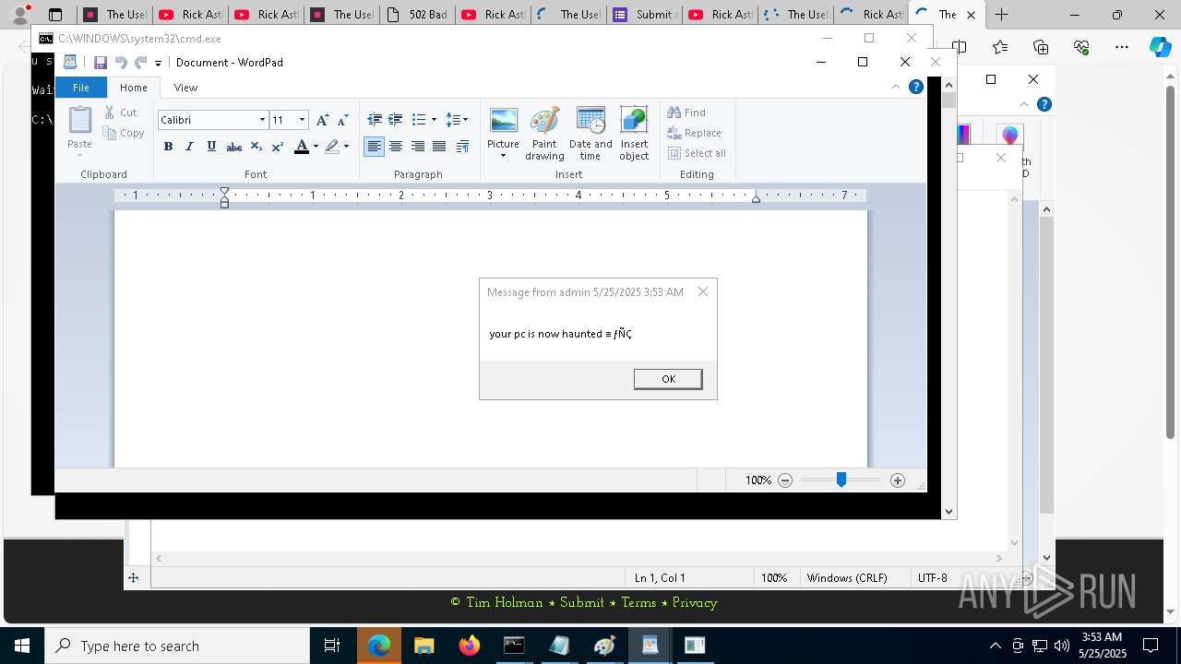Select Center alignment
The height and width of the screenshot is (664, 1181).
(x=396, y=147)
